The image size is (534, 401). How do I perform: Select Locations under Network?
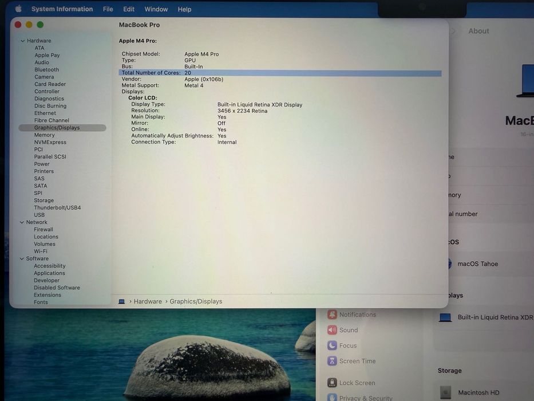(46, 237)
